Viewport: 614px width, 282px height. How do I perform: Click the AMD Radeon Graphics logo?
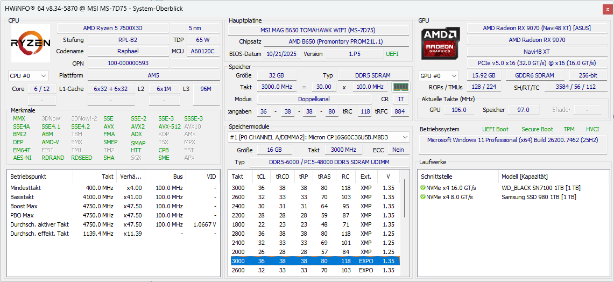441,43
